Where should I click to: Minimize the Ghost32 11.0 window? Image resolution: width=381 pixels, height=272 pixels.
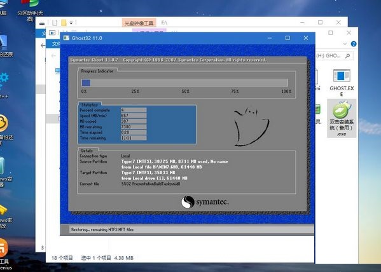coord(270,38)
